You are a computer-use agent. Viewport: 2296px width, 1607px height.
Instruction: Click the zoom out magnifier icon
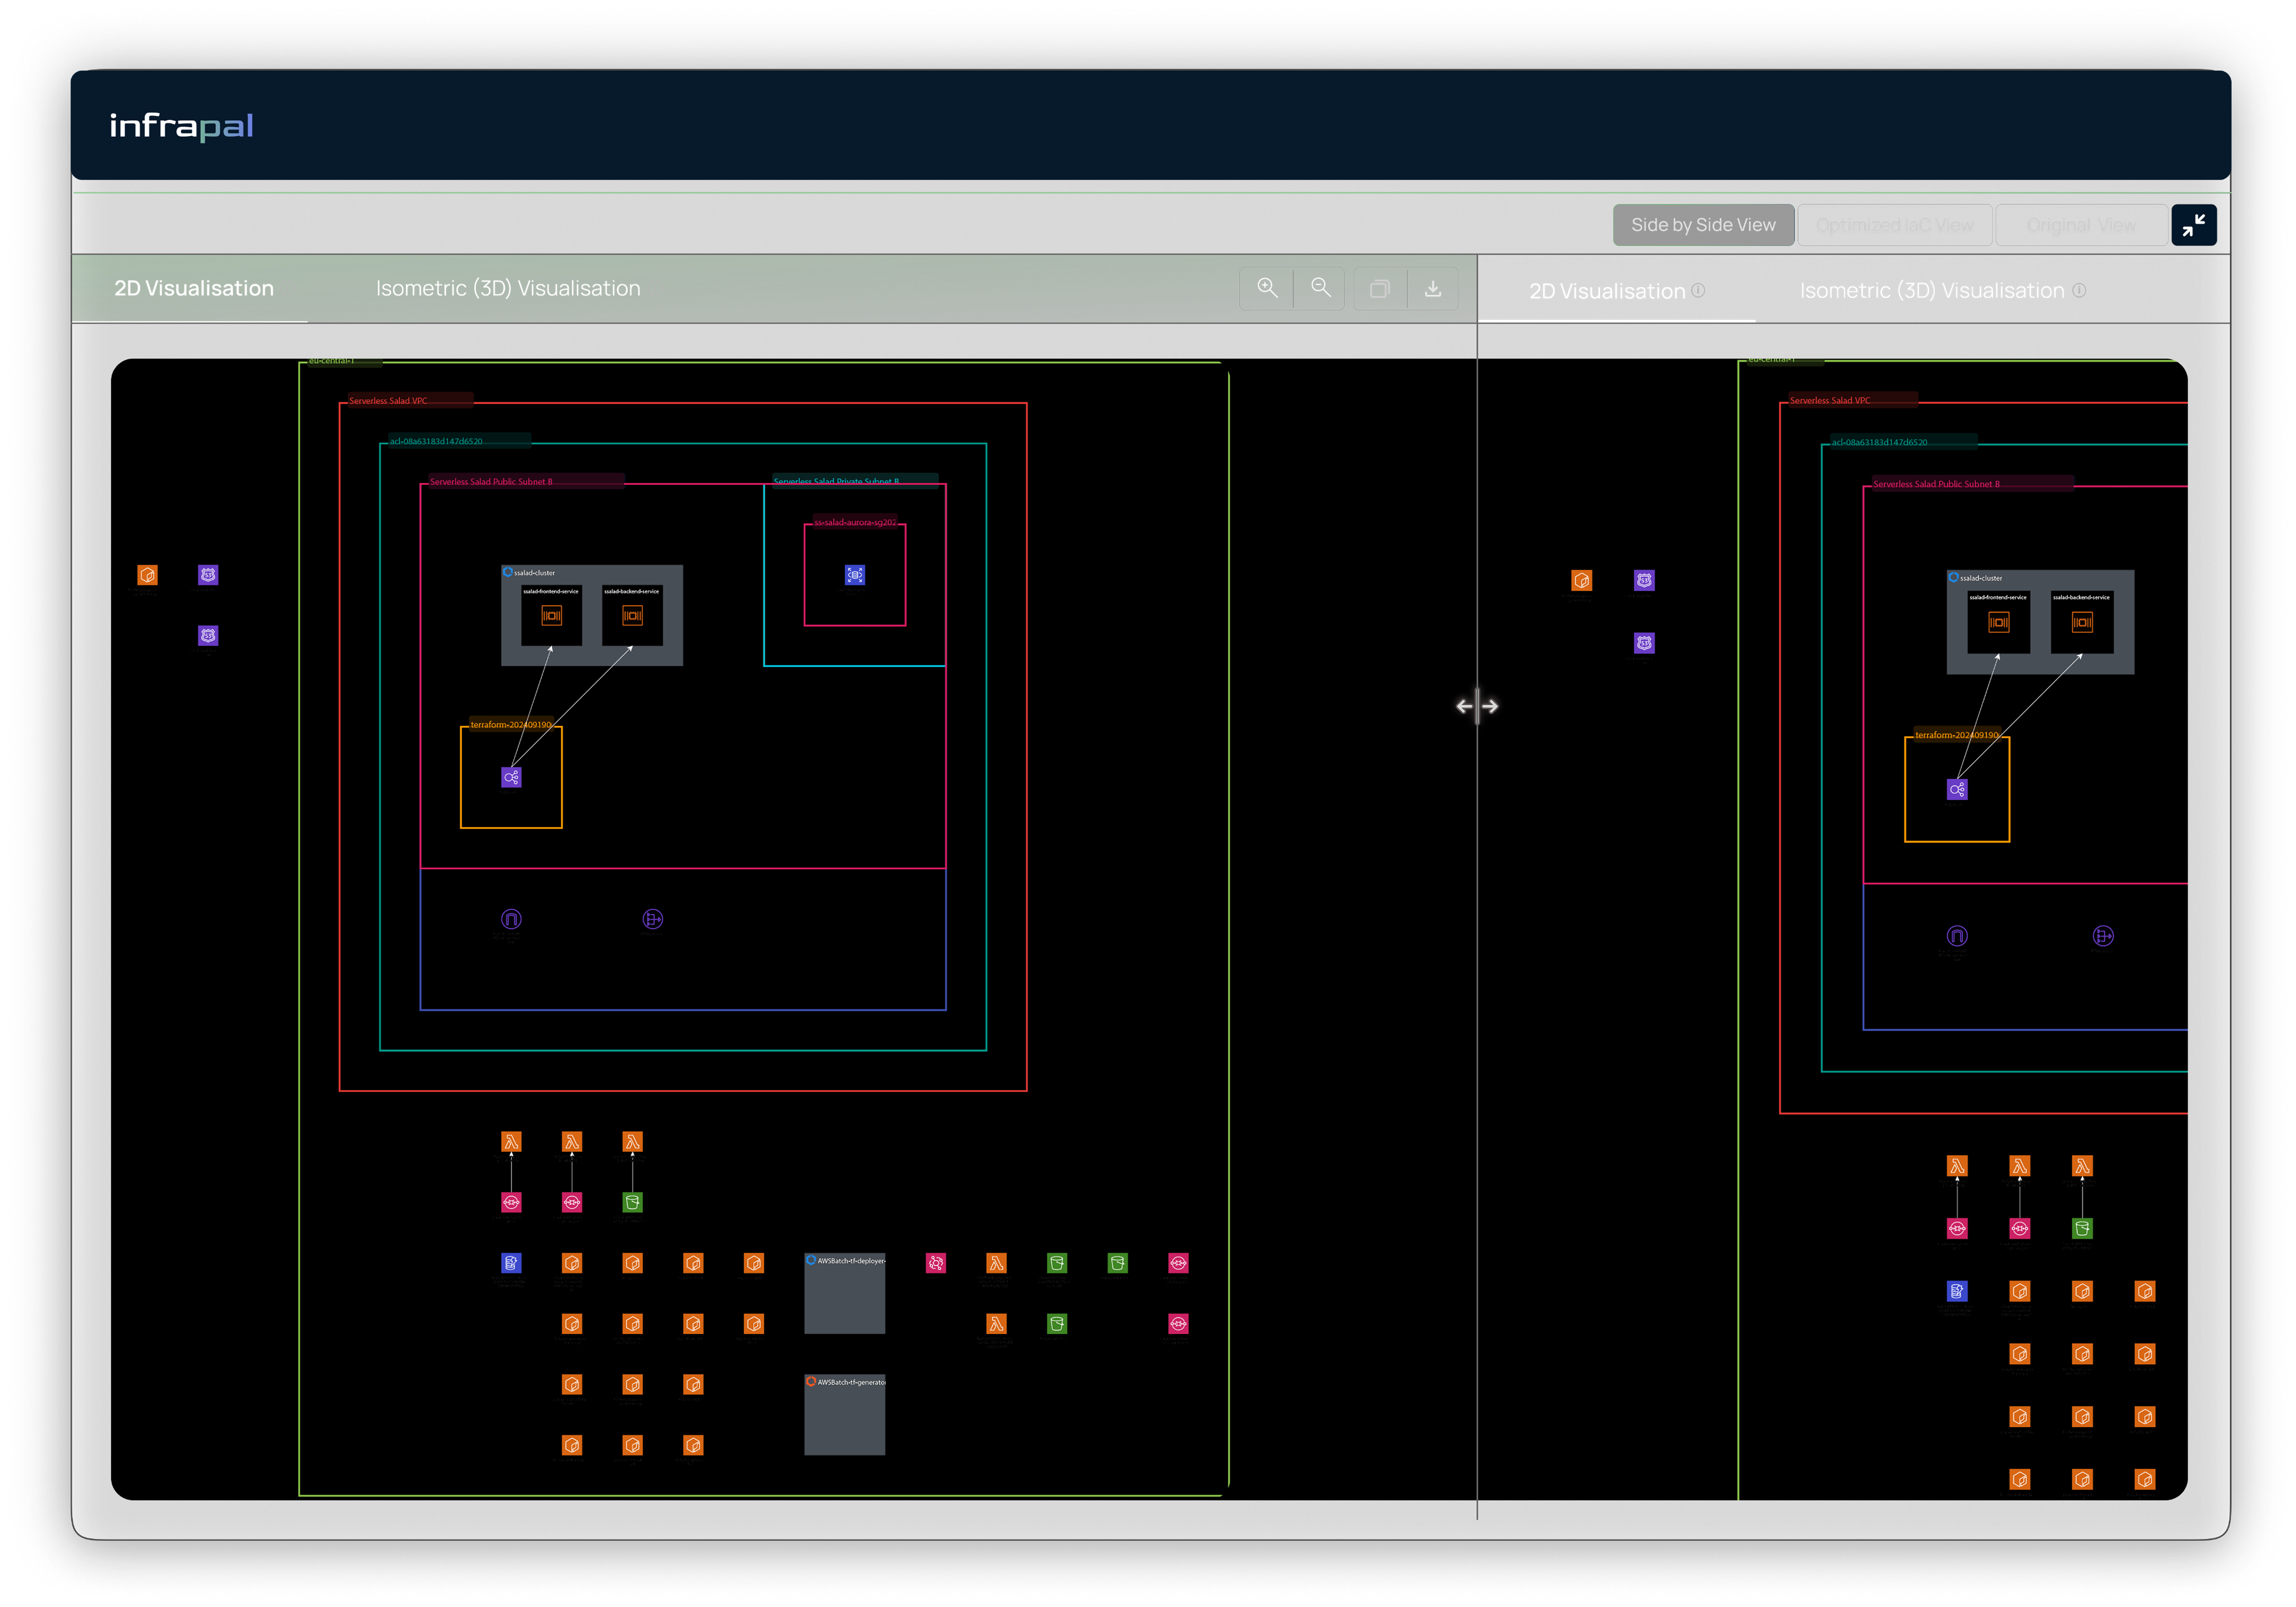pyautogui.click(x=1320, y=288)
